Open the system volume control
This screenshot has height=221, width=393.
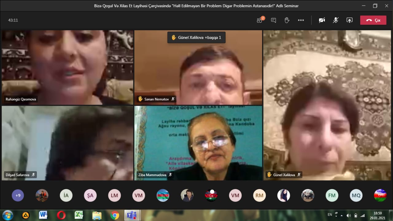pyautogui.click(x=348, y=215)
